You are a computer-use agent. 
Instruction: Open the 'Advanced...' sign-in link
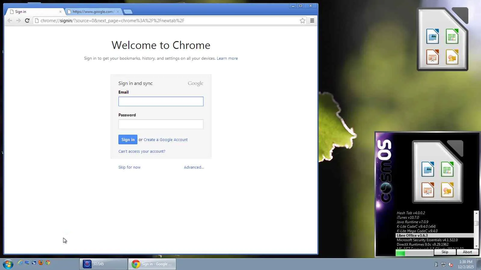194,167
